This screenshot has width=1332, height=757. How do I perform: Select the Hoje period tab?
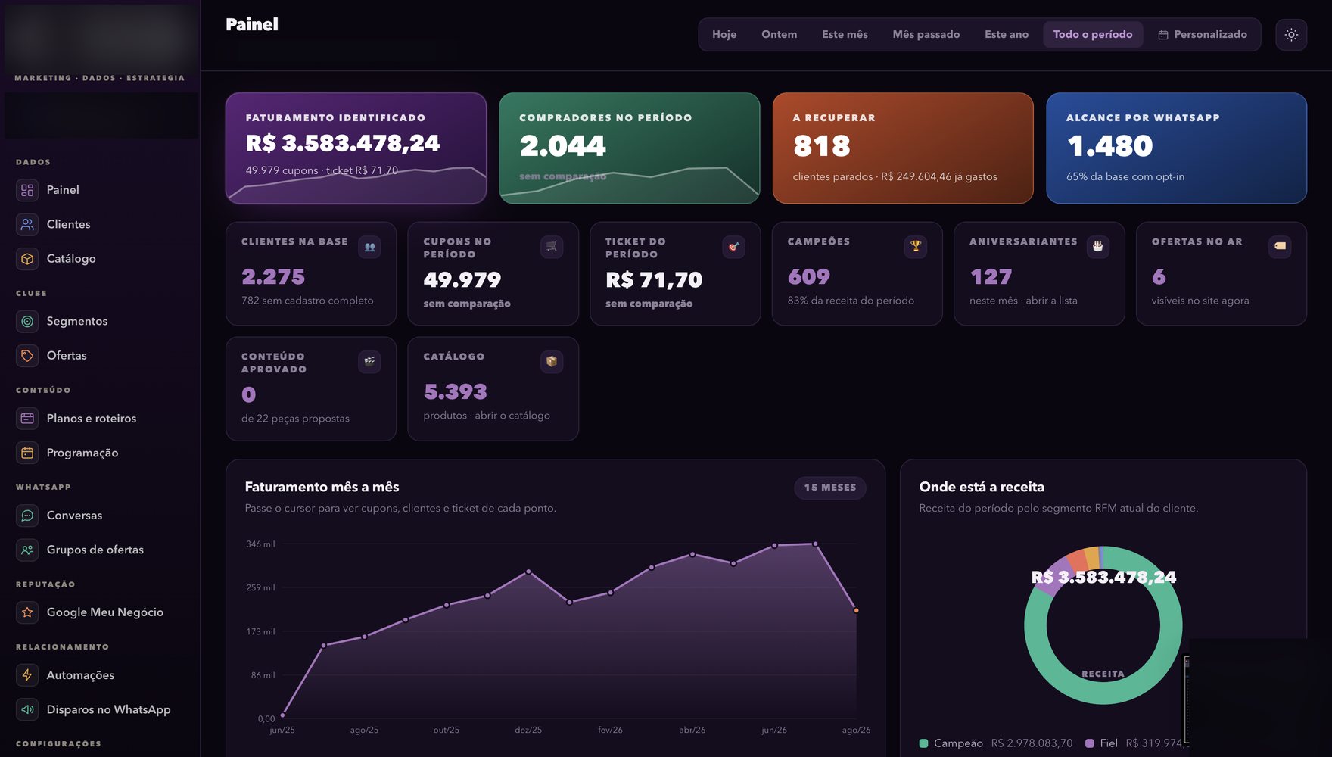coord(724,35)
